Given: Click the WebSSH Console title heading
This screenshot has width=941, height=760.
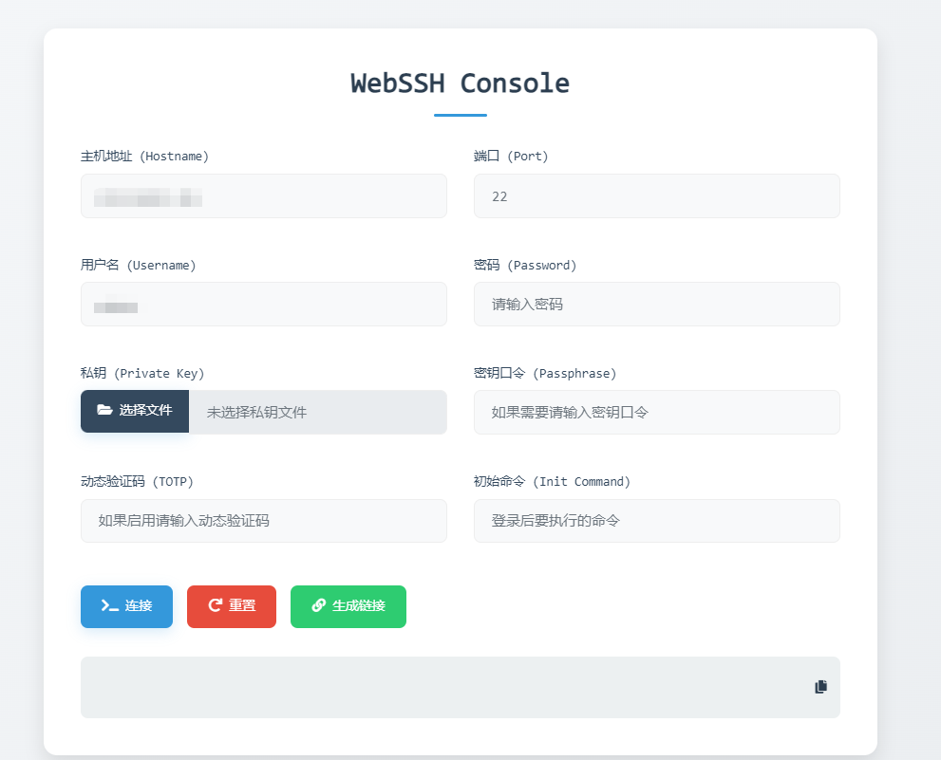Looking at the screenshot, I should 460,83.
